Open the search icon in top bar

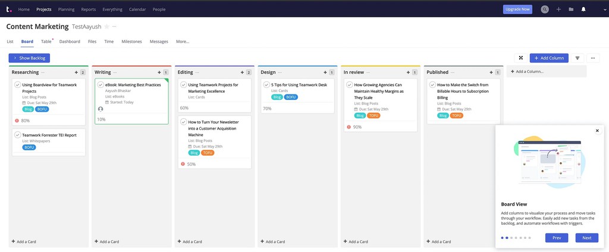545,10
